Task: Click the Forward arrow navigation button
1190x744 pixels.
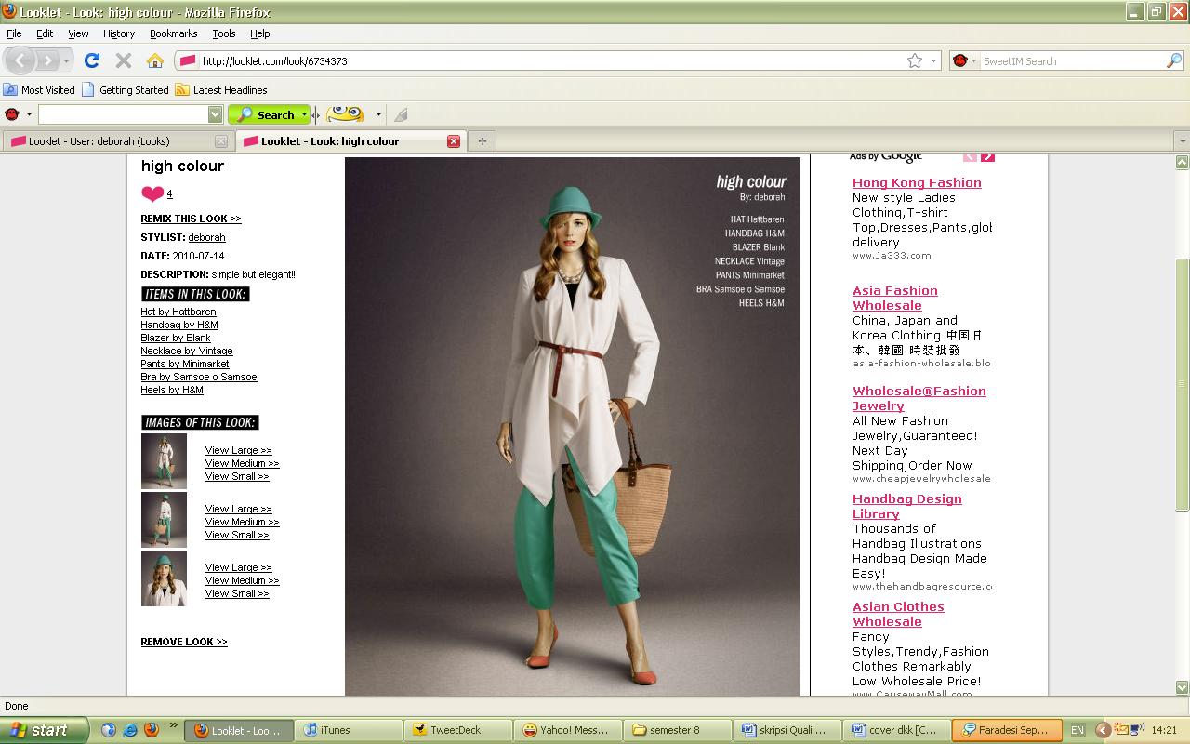Action: tap(46, 60)
